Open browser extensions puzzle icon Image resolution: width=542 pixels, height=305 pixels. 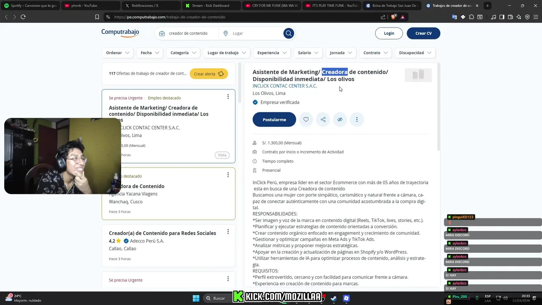click(x=471, y=17)
